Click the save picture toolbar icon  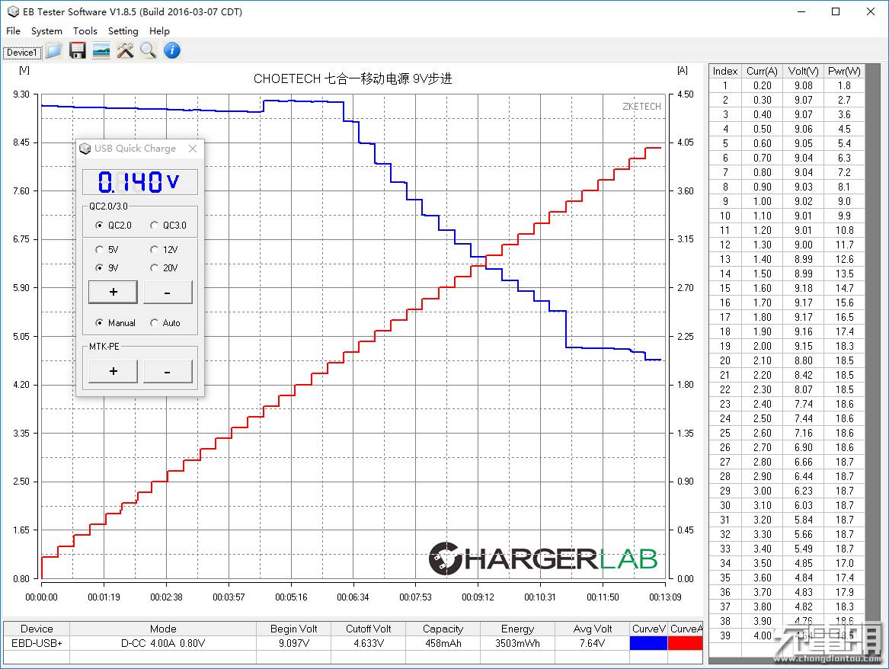pyautogui.click(x=101, y=51)
